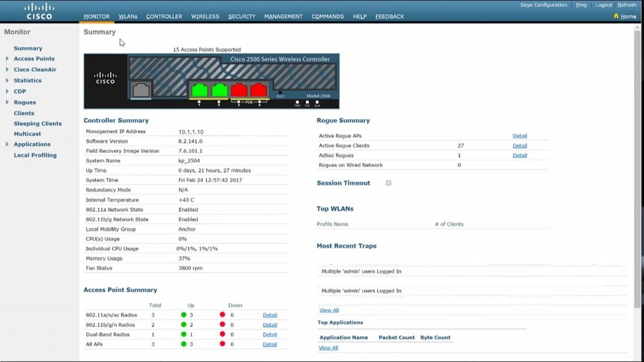This screenshot has height=362, width=644.
Task: Open Detail for Active Rogue Clients
Action: 519,145
